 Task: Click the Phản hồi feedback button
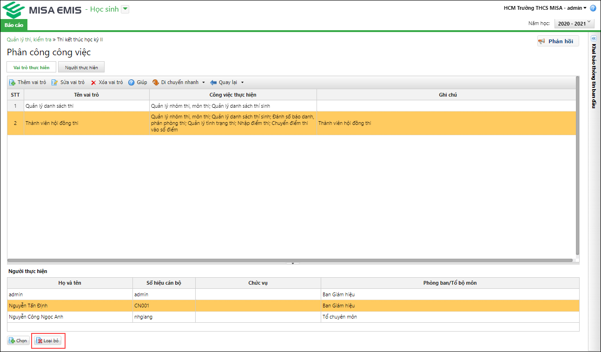558,41
